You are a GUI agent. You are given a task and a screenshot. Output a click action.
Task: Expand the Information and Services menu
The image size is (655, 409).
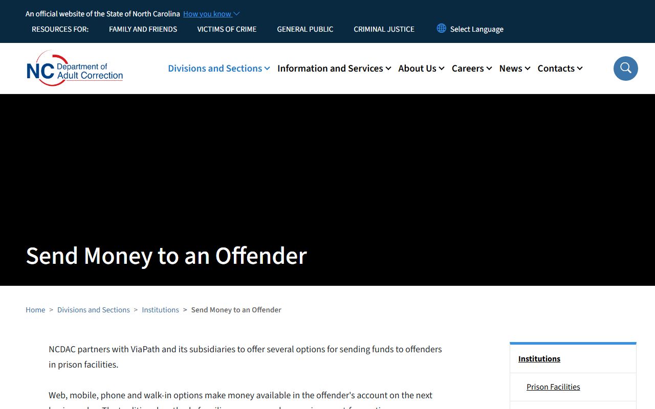point(334,69)
